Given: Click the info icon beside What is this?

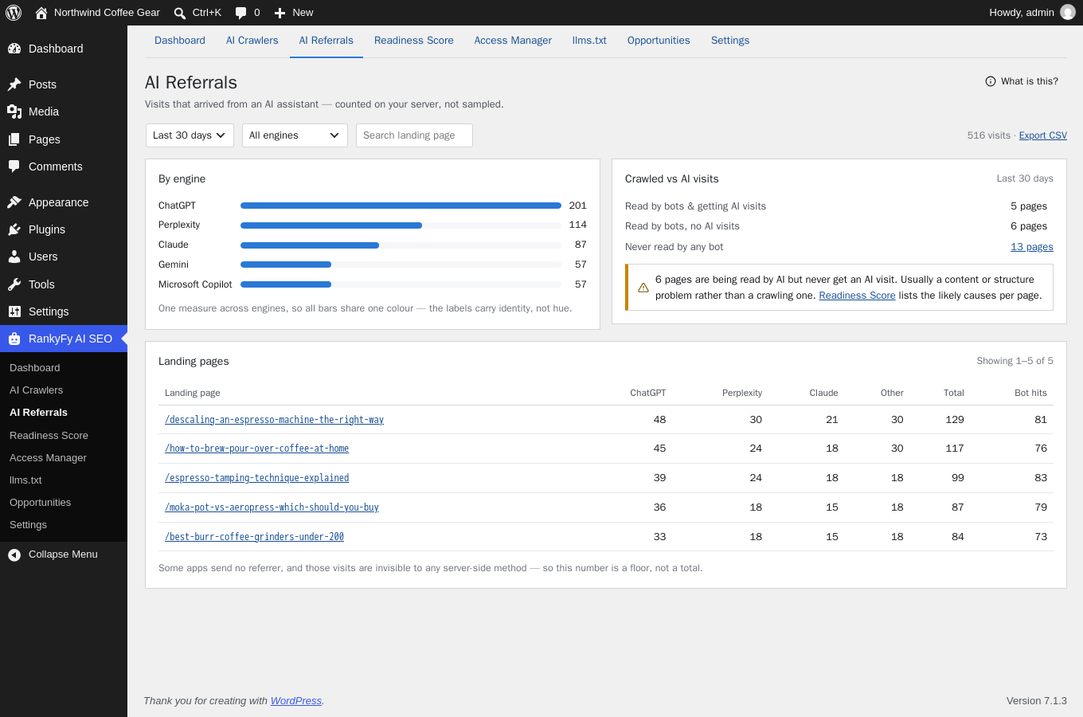Looking at the screenshot, I should coord(991,81).
